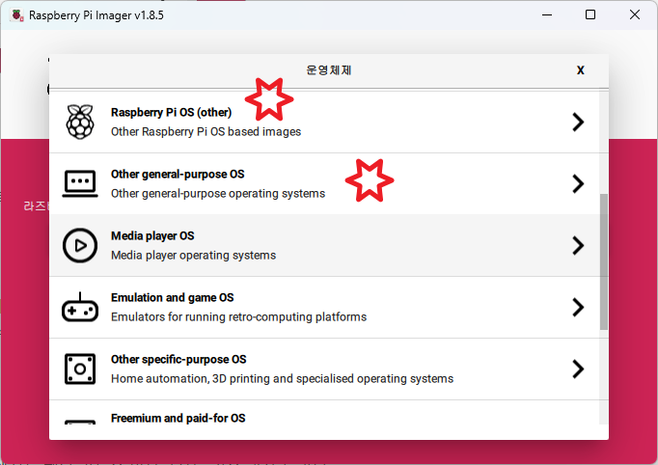This screenshot has width=658, height=465.
Task: Expand the Raspberry Pi OS (other) chevron
Action: tap(578, 122)
